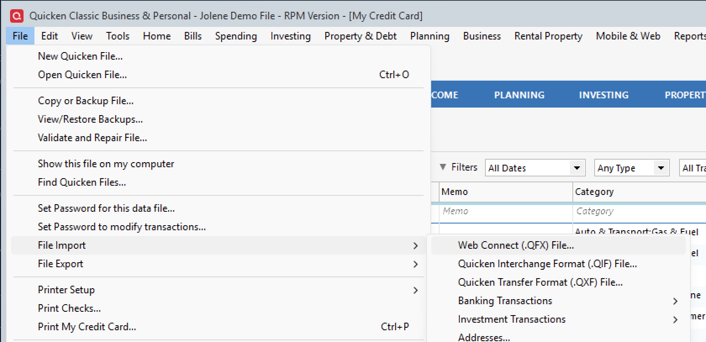
Task: Click the Quicken app logo icon
Action: tap(17, 16)
